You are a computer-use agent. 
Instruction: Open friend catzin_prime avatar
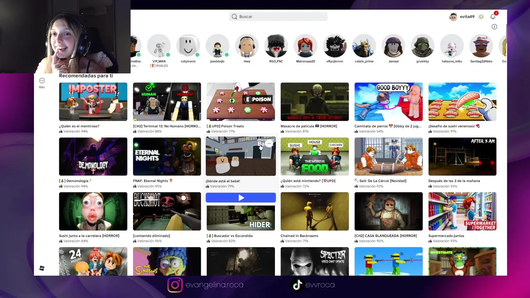[x=364, y=46]
